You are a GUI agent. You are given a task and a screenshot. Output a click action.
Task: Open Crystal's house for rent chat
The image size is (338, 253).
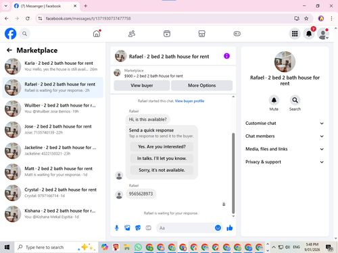[53, 193]
